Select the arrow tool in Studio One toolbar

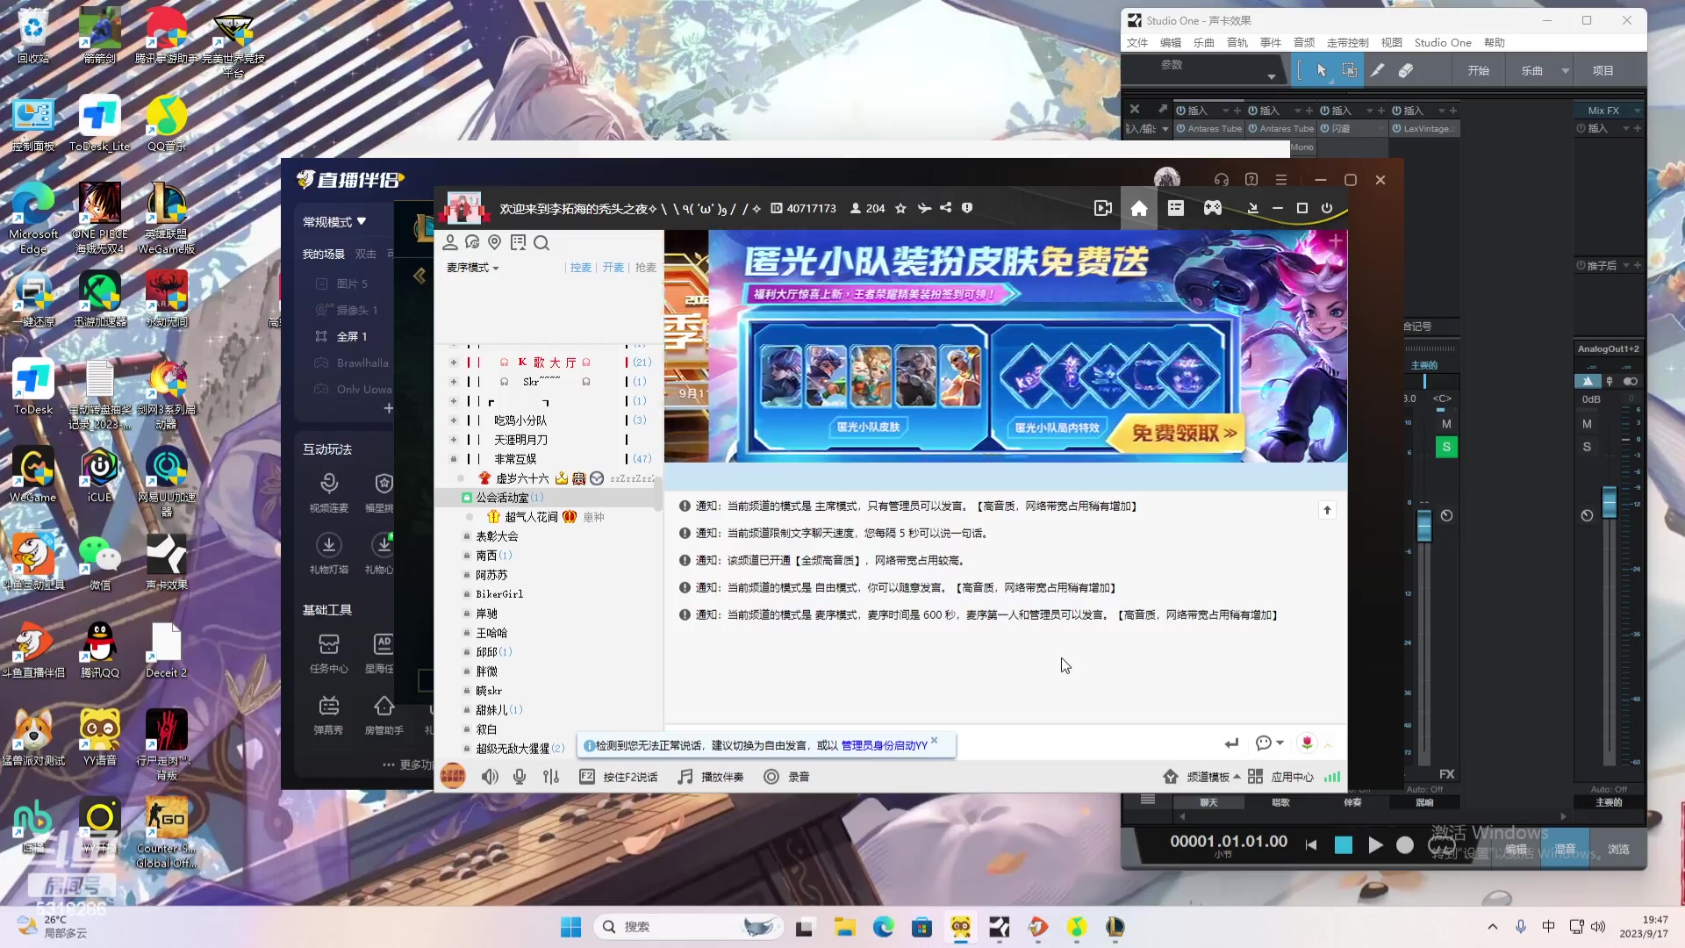(1321, 70)
